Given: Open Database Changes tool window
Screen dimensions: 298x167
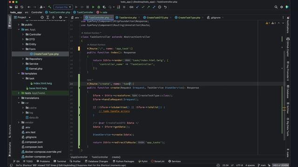Looking at the screenshot, I should [96, 161].
